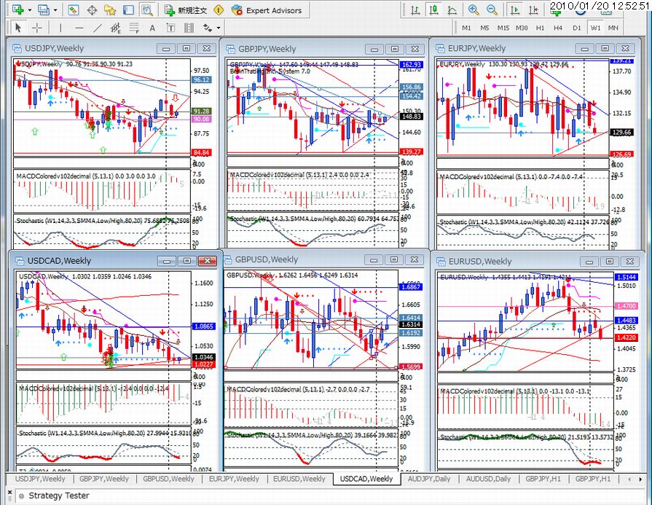
Task: Expand the arrows tool dropdown
Action: [219, 28]
